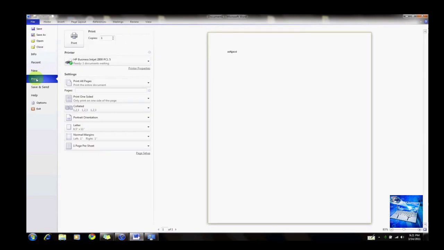This screenshot has height=250, width=444.
Task: Open the 1 Page Per Sheet dropdown
Action: click(108, 146)
